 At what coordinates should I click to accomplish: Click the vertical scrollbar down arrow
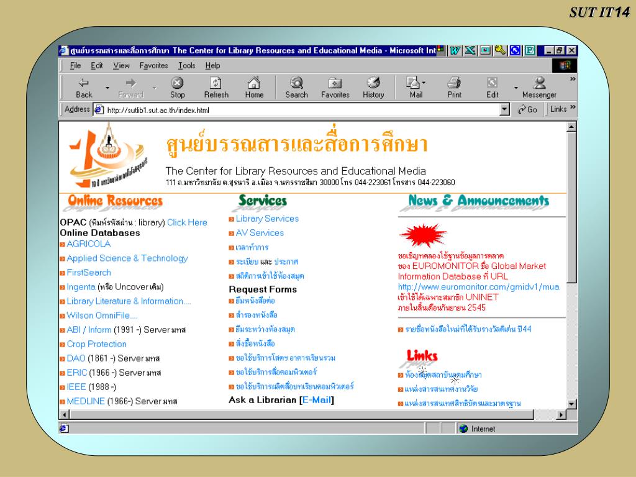571,404
